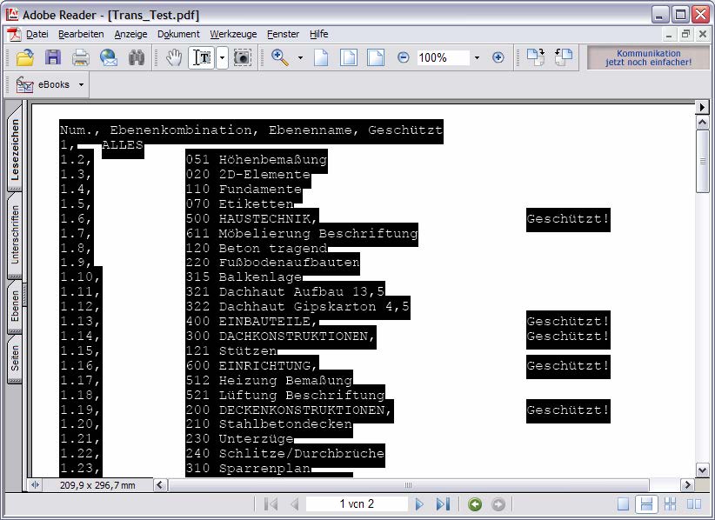
Task: Click the Adobe PDF icon in menu bar
Action: pos(14,34)
